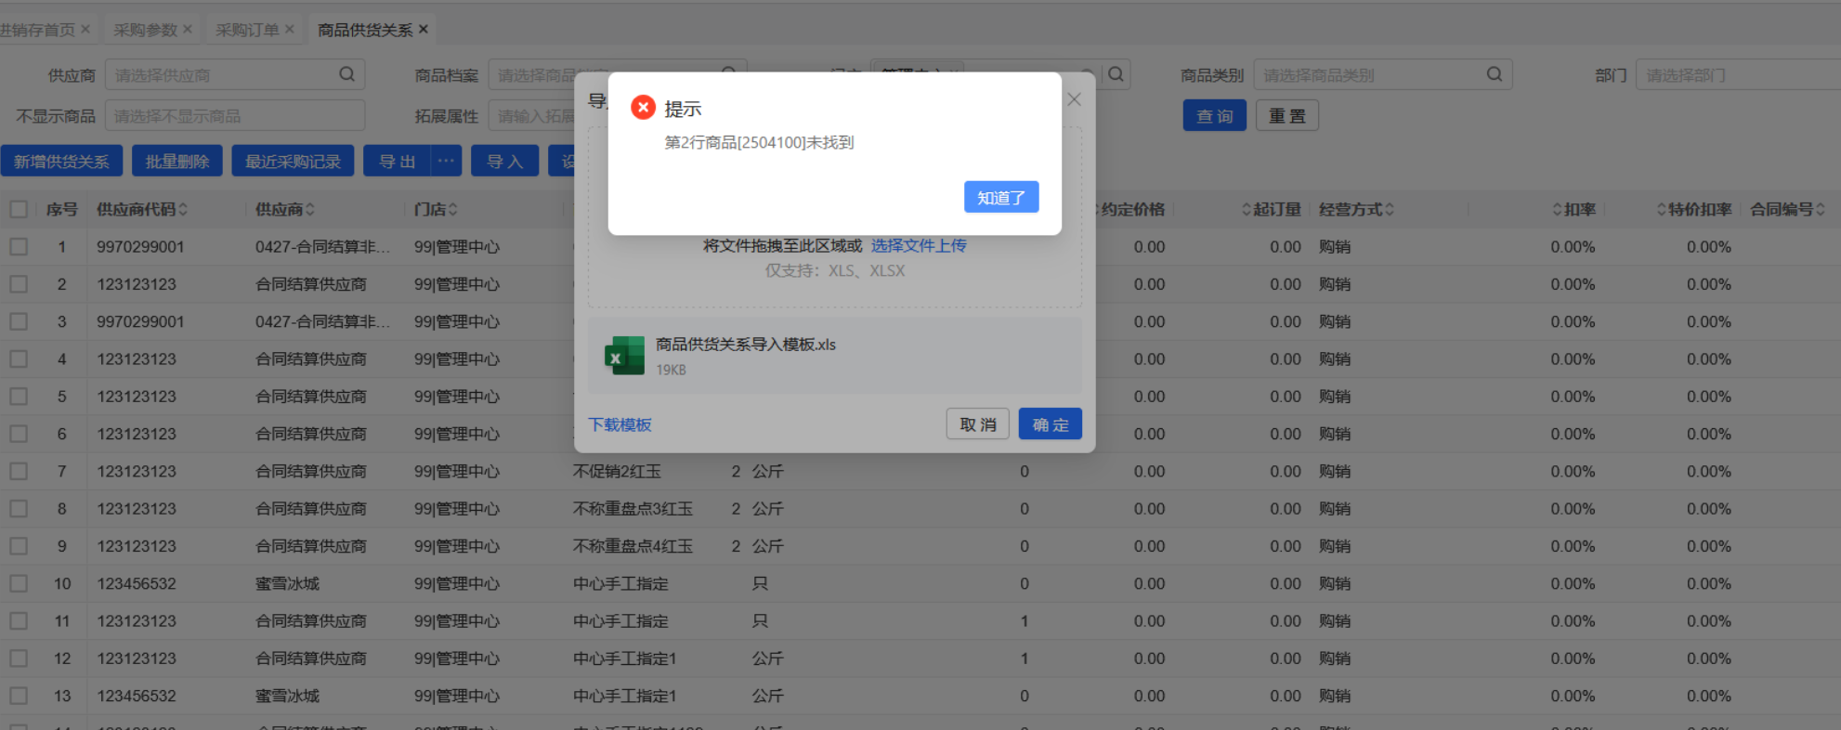Check the checkbox for row 7
The image size is (1841, 730).
(x=19, y=471)
